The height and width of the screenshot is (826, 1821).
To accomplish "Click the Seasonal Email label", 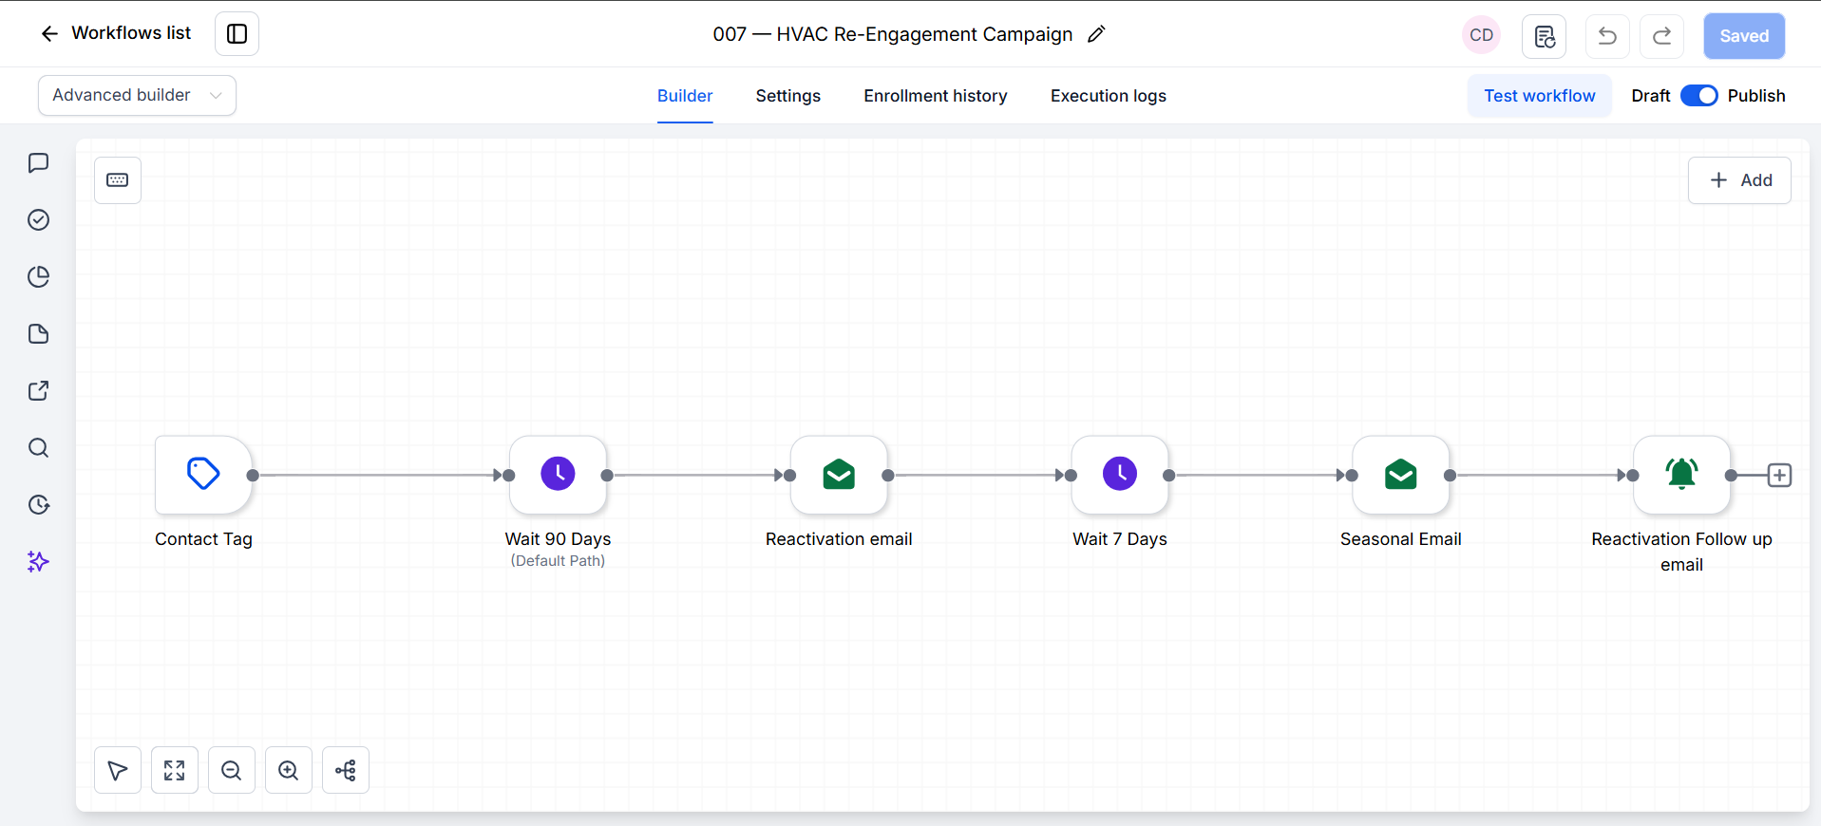I will click(x=1401, y=539).
